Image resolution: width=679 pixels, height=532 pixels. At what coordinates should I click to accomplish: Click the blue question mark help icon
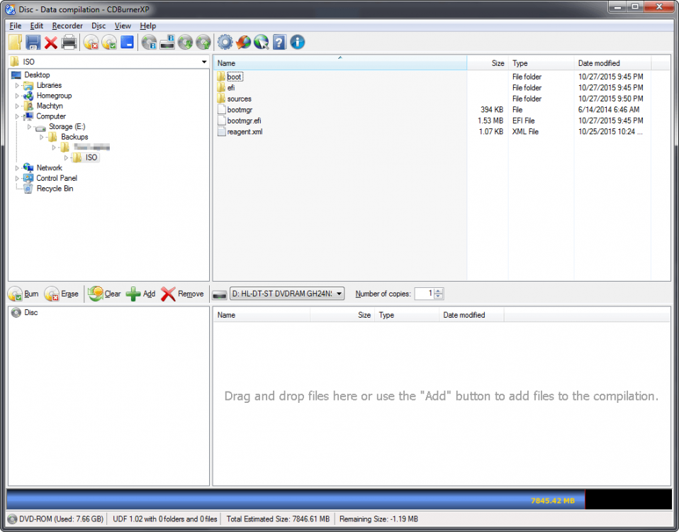pyautogui.click(x=279, y=43)
